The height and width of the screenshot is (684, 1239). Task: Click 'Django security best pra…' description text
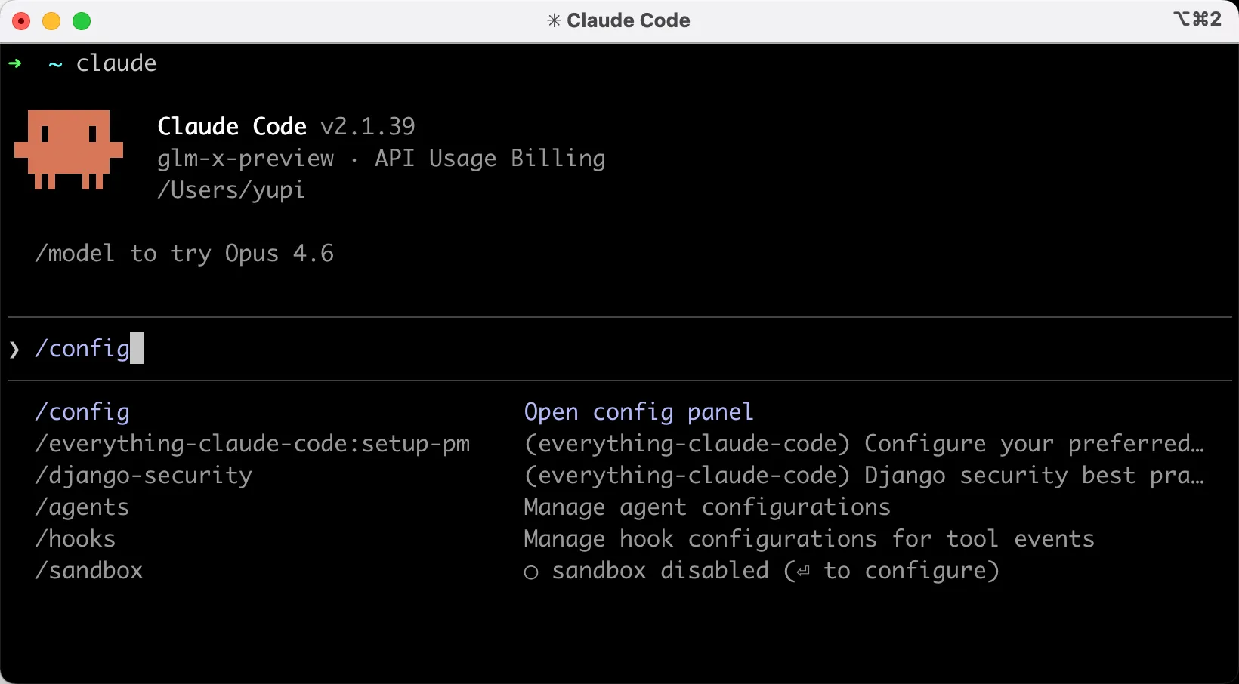(1034, 476)
